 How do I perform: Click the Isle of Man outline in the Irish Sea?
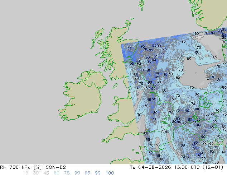(x=115, y=86)
